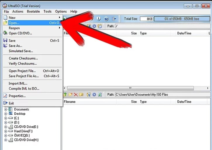Sort the local file list by Filename column
The height and width of the screenshot is (150, 212).
[89, 102]
